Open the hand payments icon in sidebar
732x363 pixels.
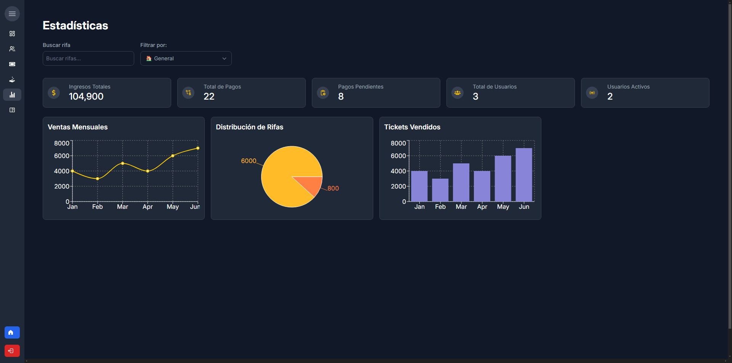[x=12, y=79]
